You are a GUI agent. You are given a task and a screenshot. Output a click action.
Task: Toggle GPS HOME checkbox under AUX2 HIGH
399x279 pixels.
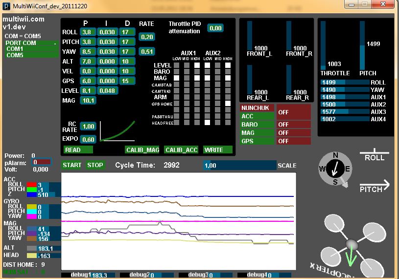228,103
